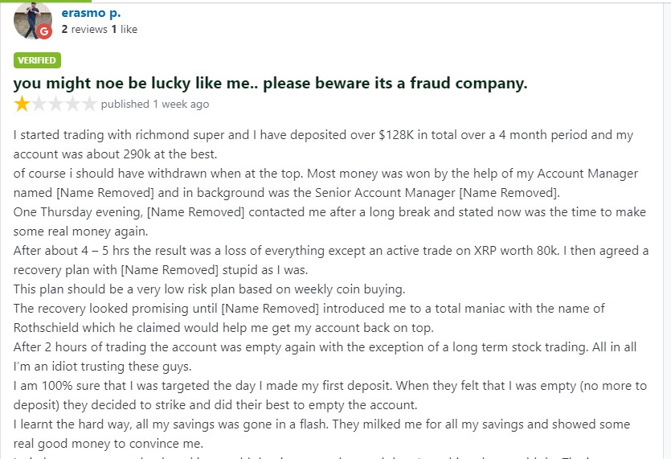Image resolution: width=671 pixels, height=459 pixels.
Task: Click the first gold rating star
Action: tap(22, 104)
